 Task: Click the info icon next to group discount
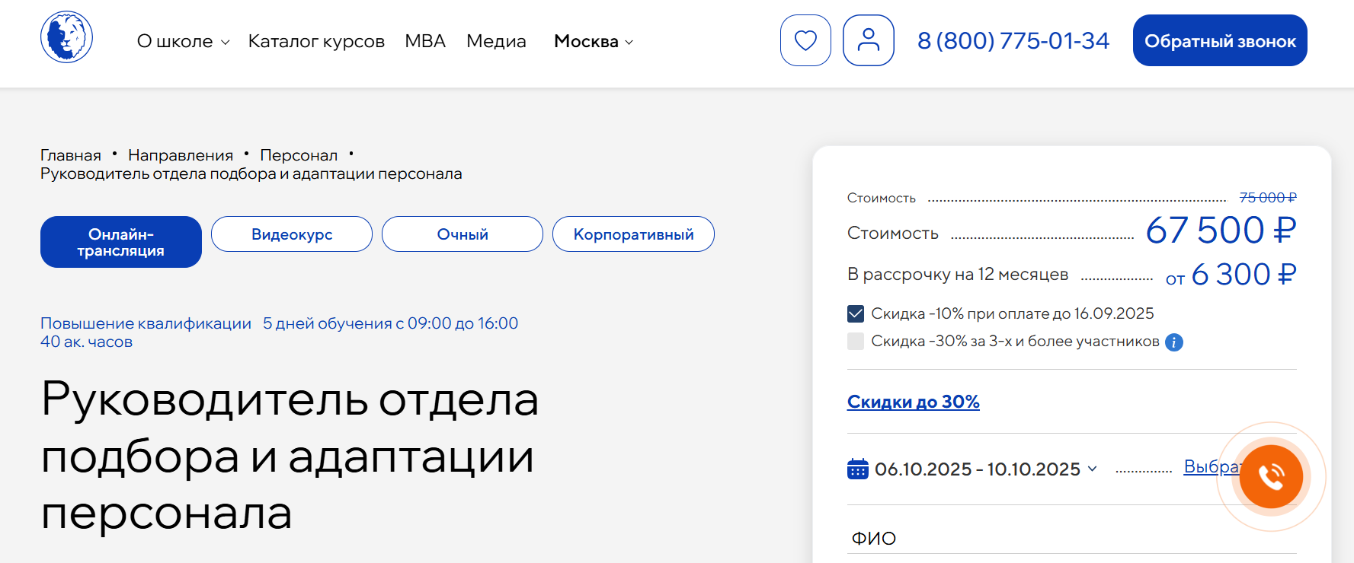[1174, 342]
